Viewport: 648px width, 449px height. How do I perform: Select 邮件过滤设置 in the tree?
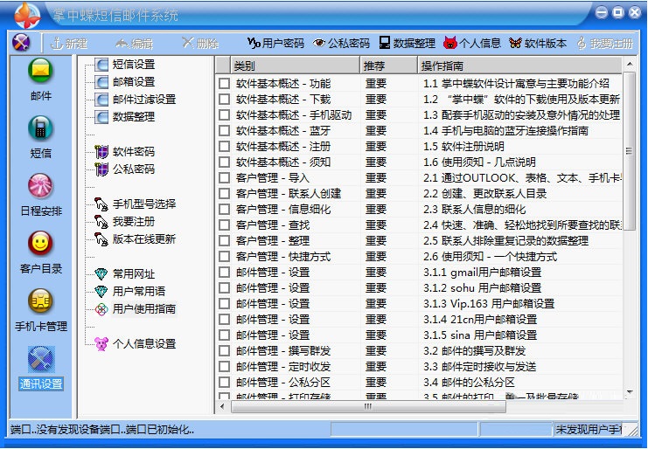[x=136, y=100]
